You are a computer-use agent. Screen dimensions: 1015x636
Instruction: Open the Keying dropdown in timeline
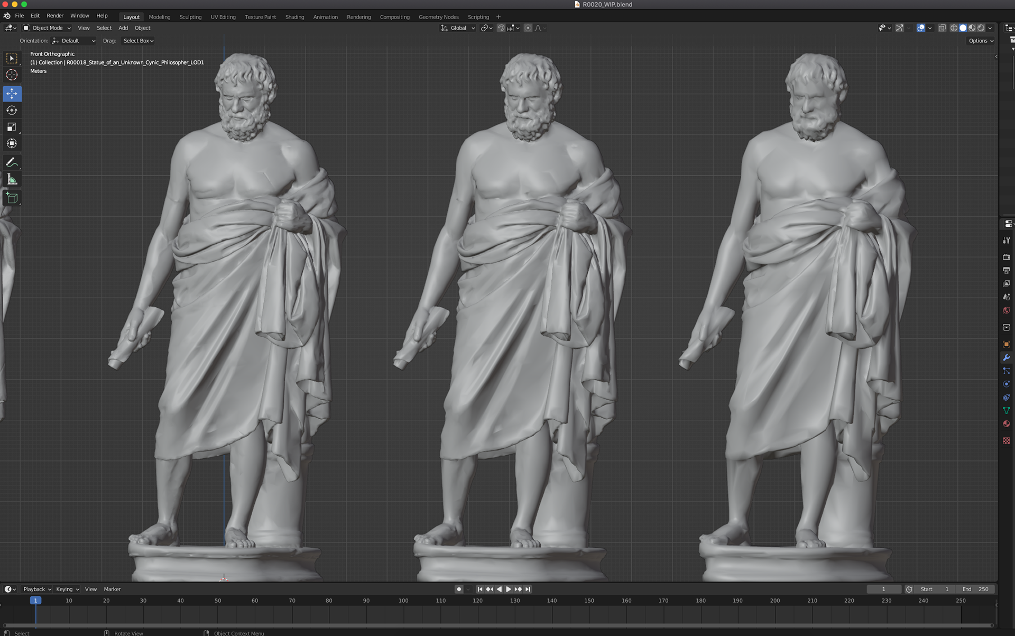click(x=67, y=589)
